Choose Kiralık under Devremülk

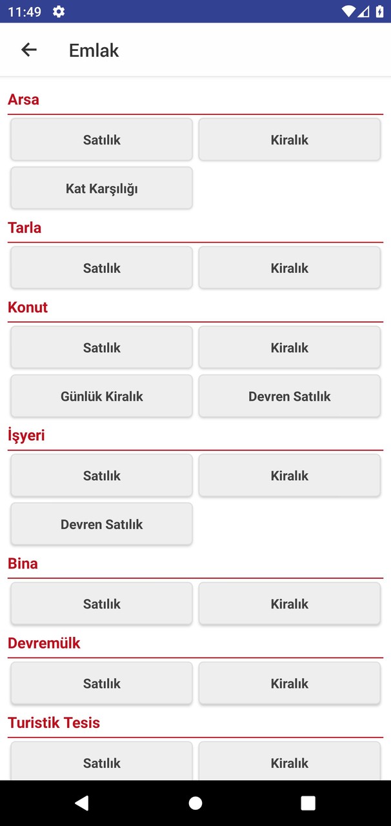tap(289, 683)
